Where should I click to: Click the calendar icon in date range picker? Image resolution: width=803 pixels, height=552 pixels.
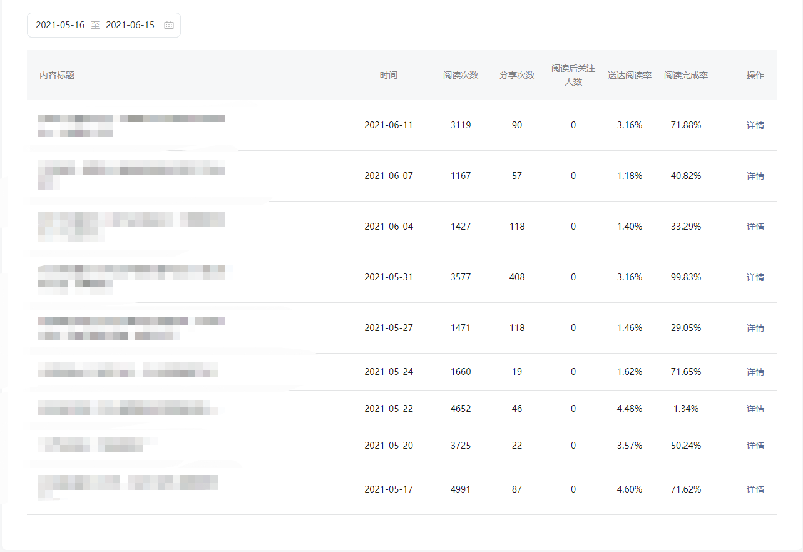click(x=169, y=25)
